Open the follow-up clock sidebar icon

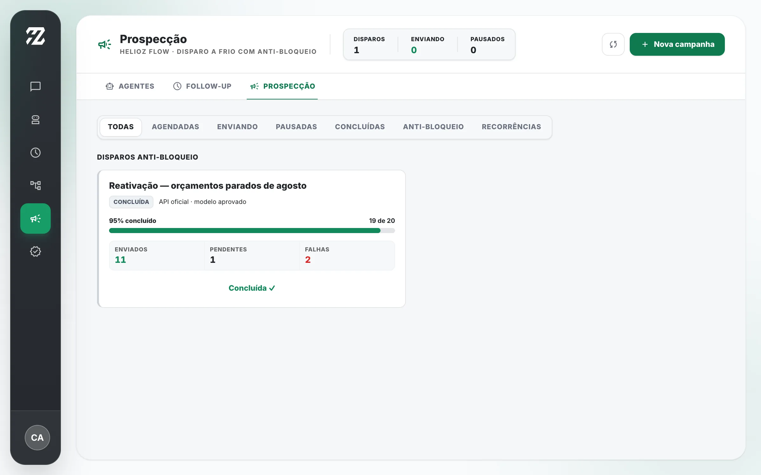pyautogui.click(x=36, y=153)
